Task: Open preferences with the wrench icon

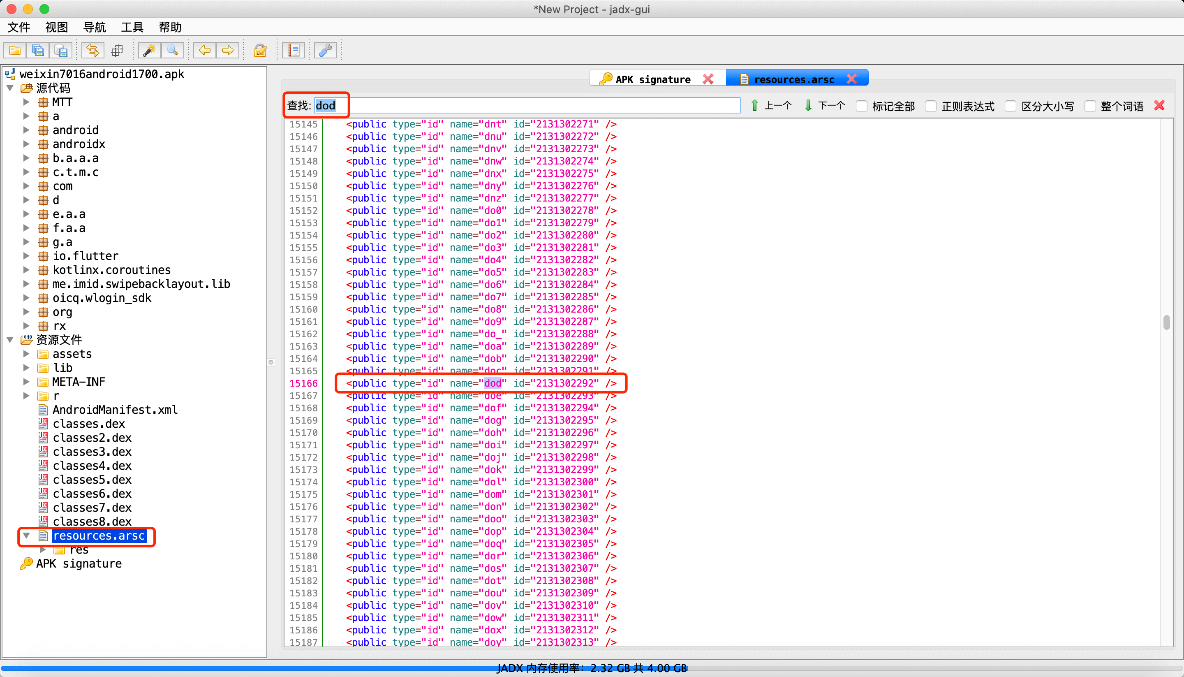Action: 325,50
